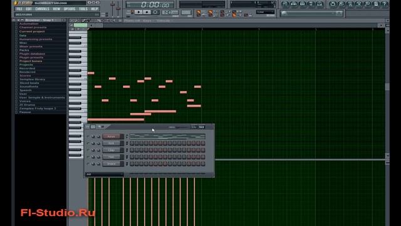Click the 0:00:00 time display
The image size is (401, 226).
coord(155,4)
